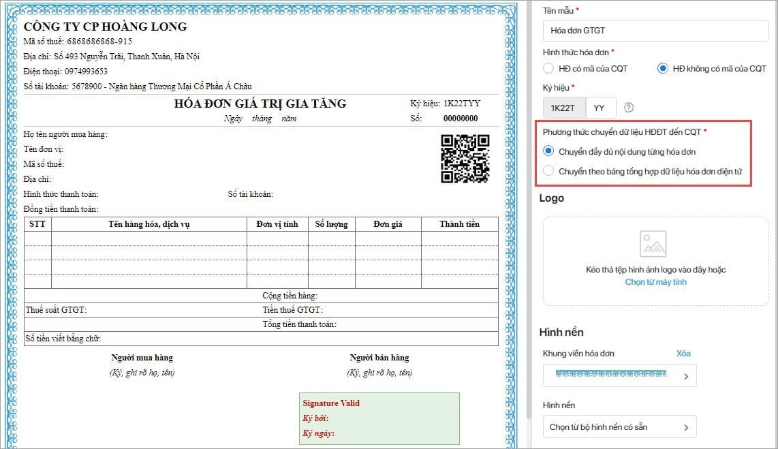This screenshot has height=449, width=778.
Task: Click the Địa chỉ: Số 493 Nguyễn Trãi line
Action: (112, 57)
